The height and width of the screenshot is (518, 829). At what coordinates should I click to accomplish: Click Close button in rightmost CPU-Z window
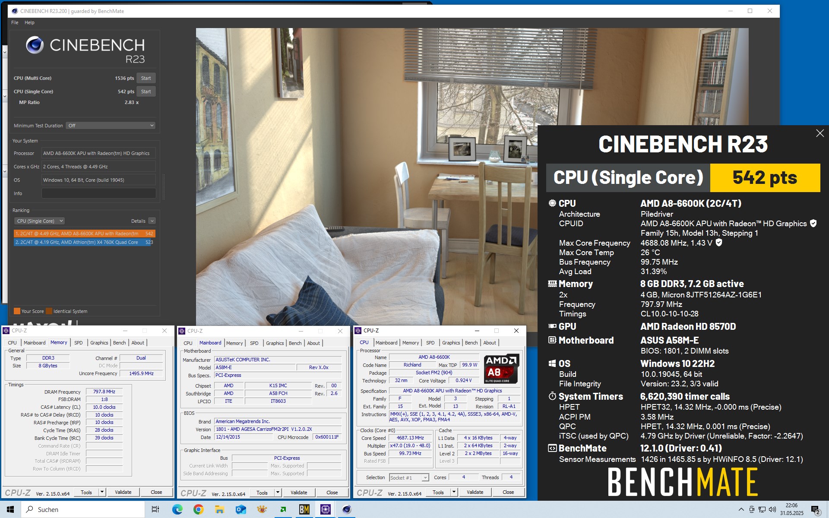[x=508, y=492]
